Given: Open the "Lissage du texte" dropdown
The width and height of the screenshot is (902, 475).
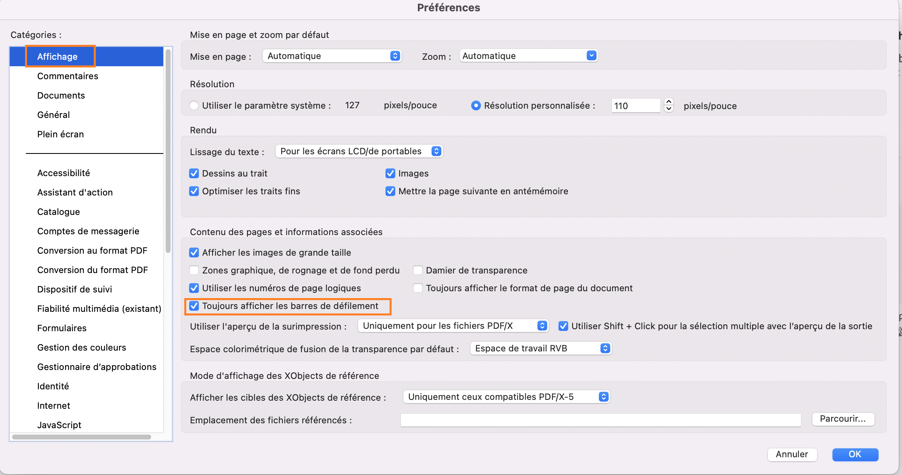Looking at the screenshot, I should (x=358, y=151).
